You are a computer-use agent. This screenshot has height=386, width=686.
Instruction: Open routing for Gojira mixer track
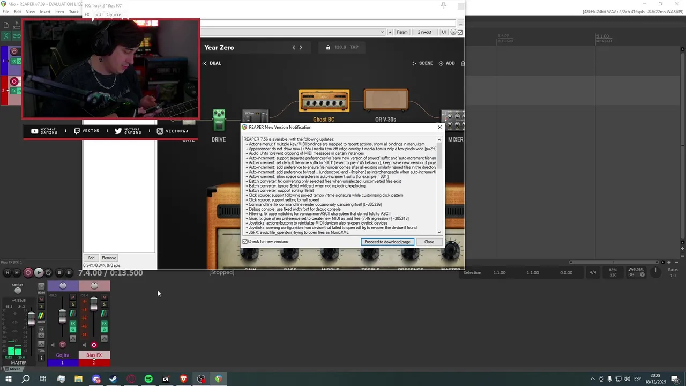[x=73, y=314]
